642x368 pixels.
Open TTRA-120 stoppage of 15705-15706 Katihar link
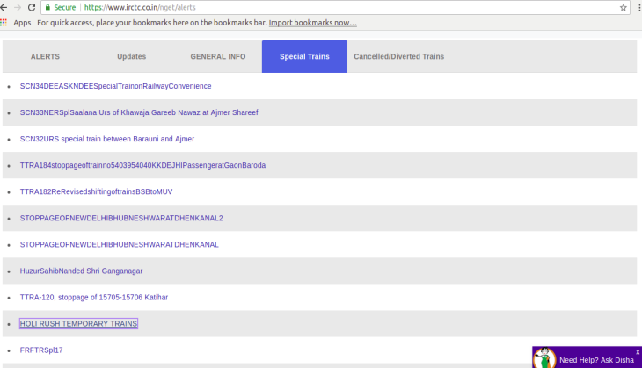94,297
